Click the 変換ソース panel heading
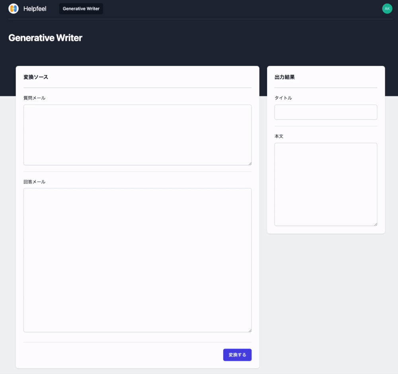The width and height of the screenshot is (398, 374). (35, 77)
